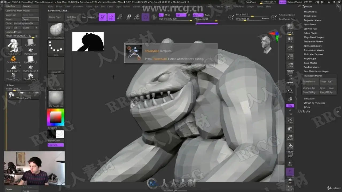Toggle the M material channel button
The image size is (342, 192).
pyautogui.click(x=189, y=15)
